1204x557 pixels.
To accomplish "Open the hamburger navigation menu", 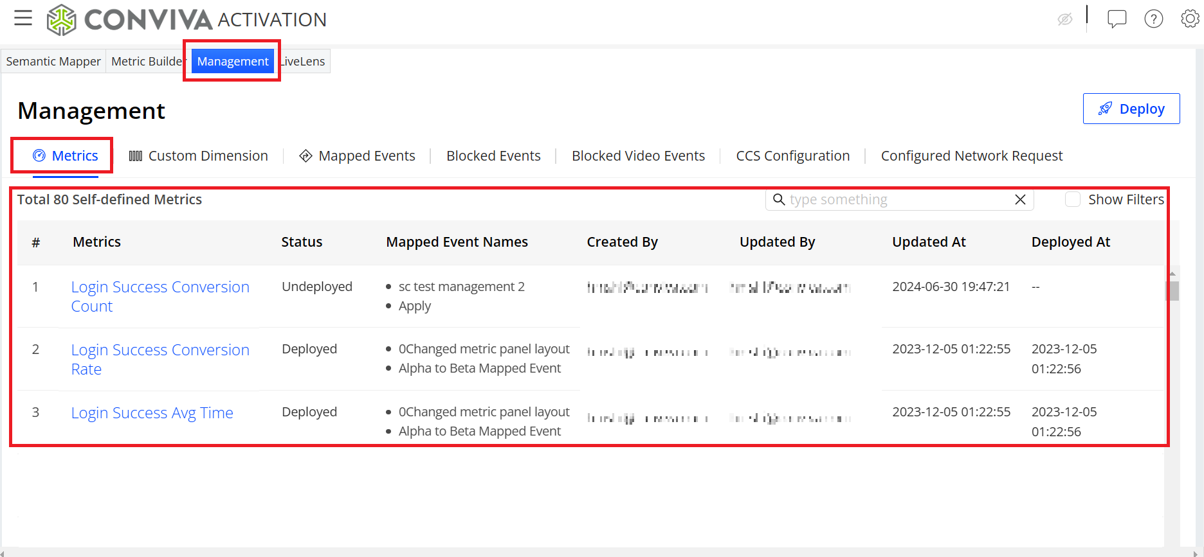I will click(x=23, y=18).
